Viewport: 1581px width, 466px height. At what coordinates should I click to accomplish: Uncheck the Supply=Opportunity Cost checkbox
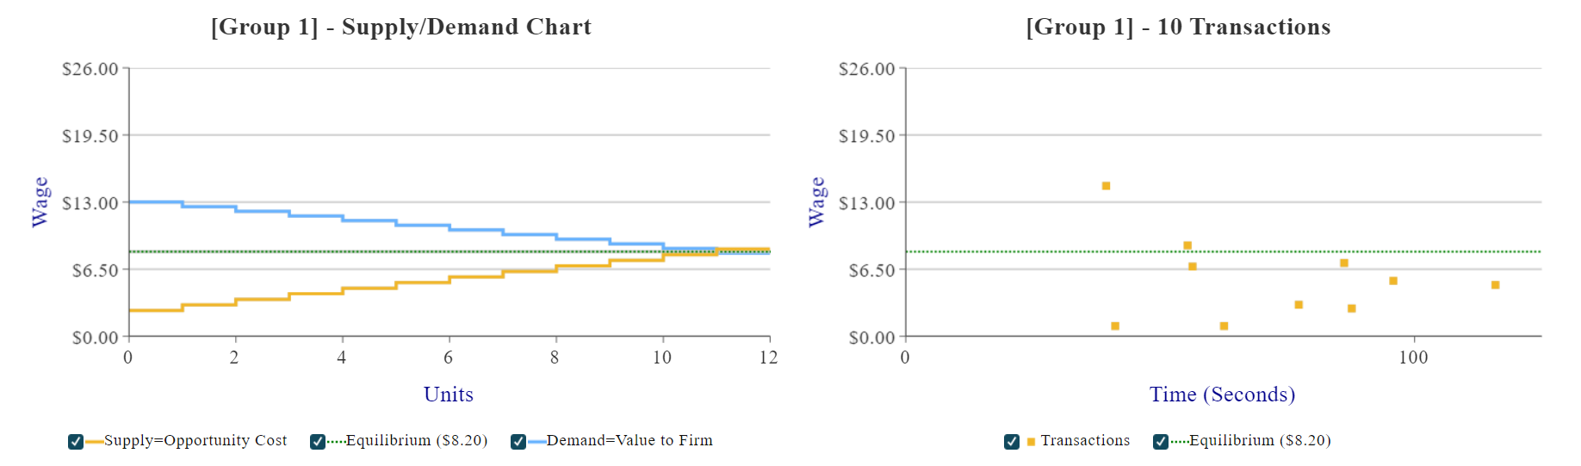click(x=76, y=442)
